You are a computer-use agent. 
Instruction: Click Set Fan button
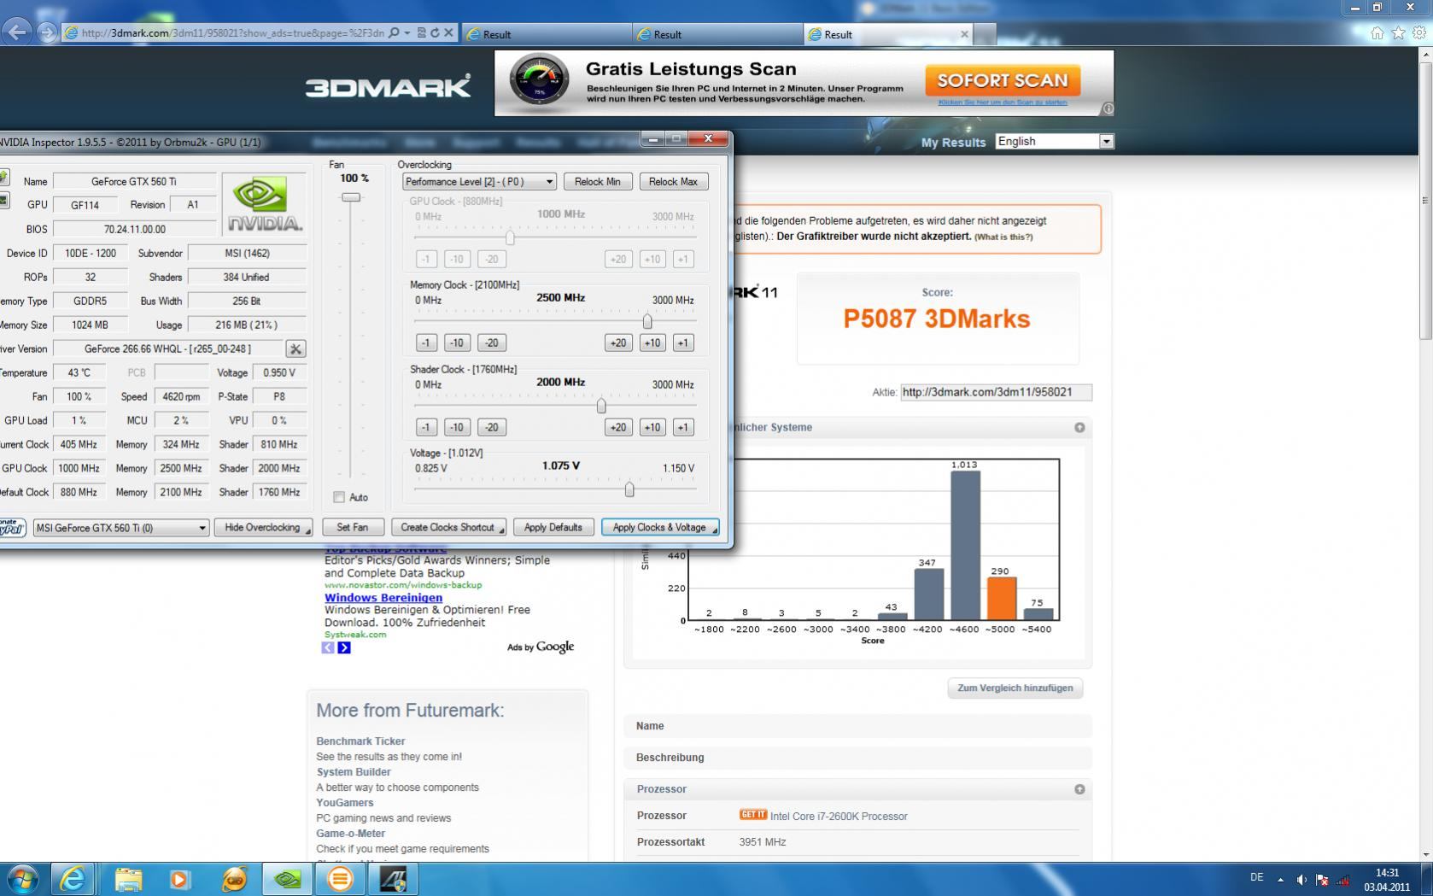[353, 527]
